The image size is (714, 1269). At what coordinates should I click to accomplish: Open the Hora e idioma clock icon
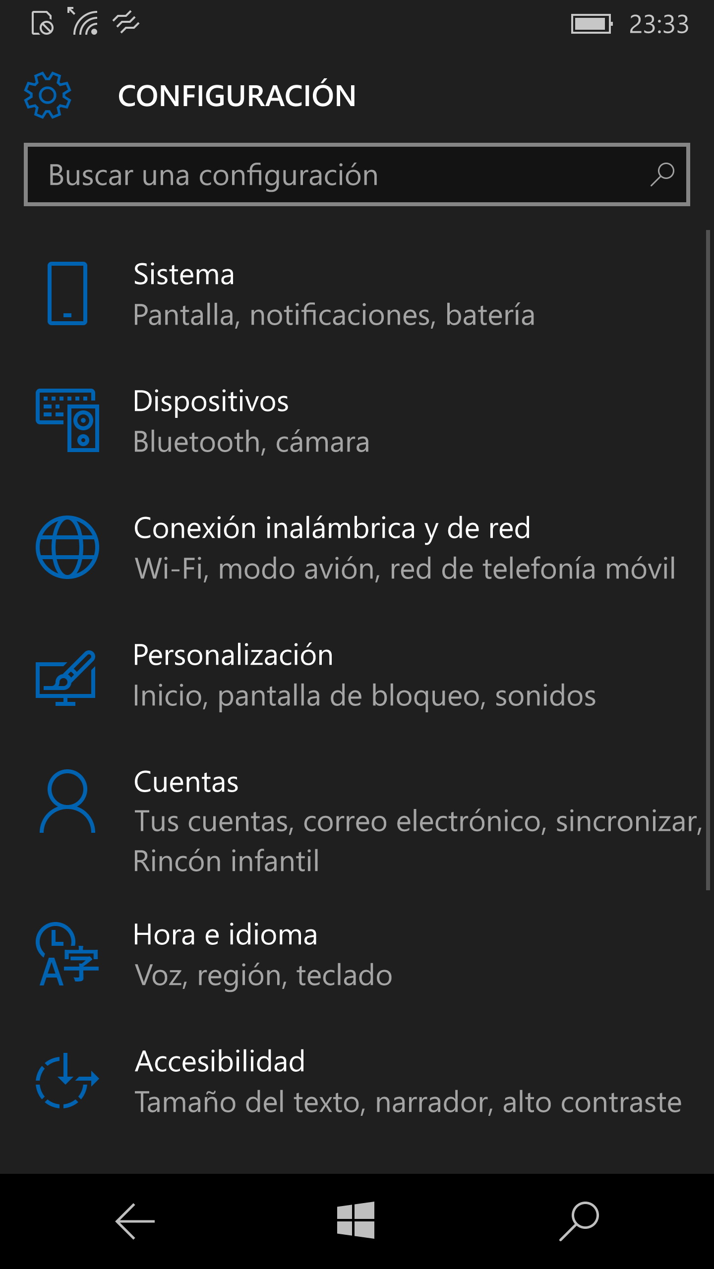point(67,954)
